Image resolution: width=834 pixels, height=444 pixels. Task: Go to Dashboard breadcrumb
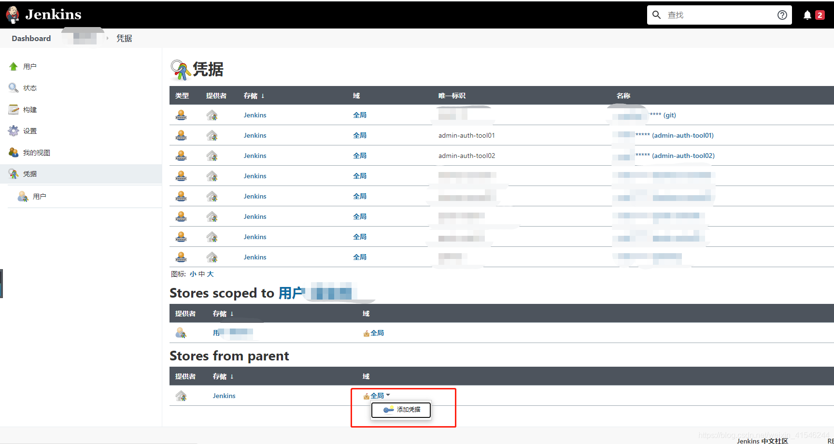(31, 38)
